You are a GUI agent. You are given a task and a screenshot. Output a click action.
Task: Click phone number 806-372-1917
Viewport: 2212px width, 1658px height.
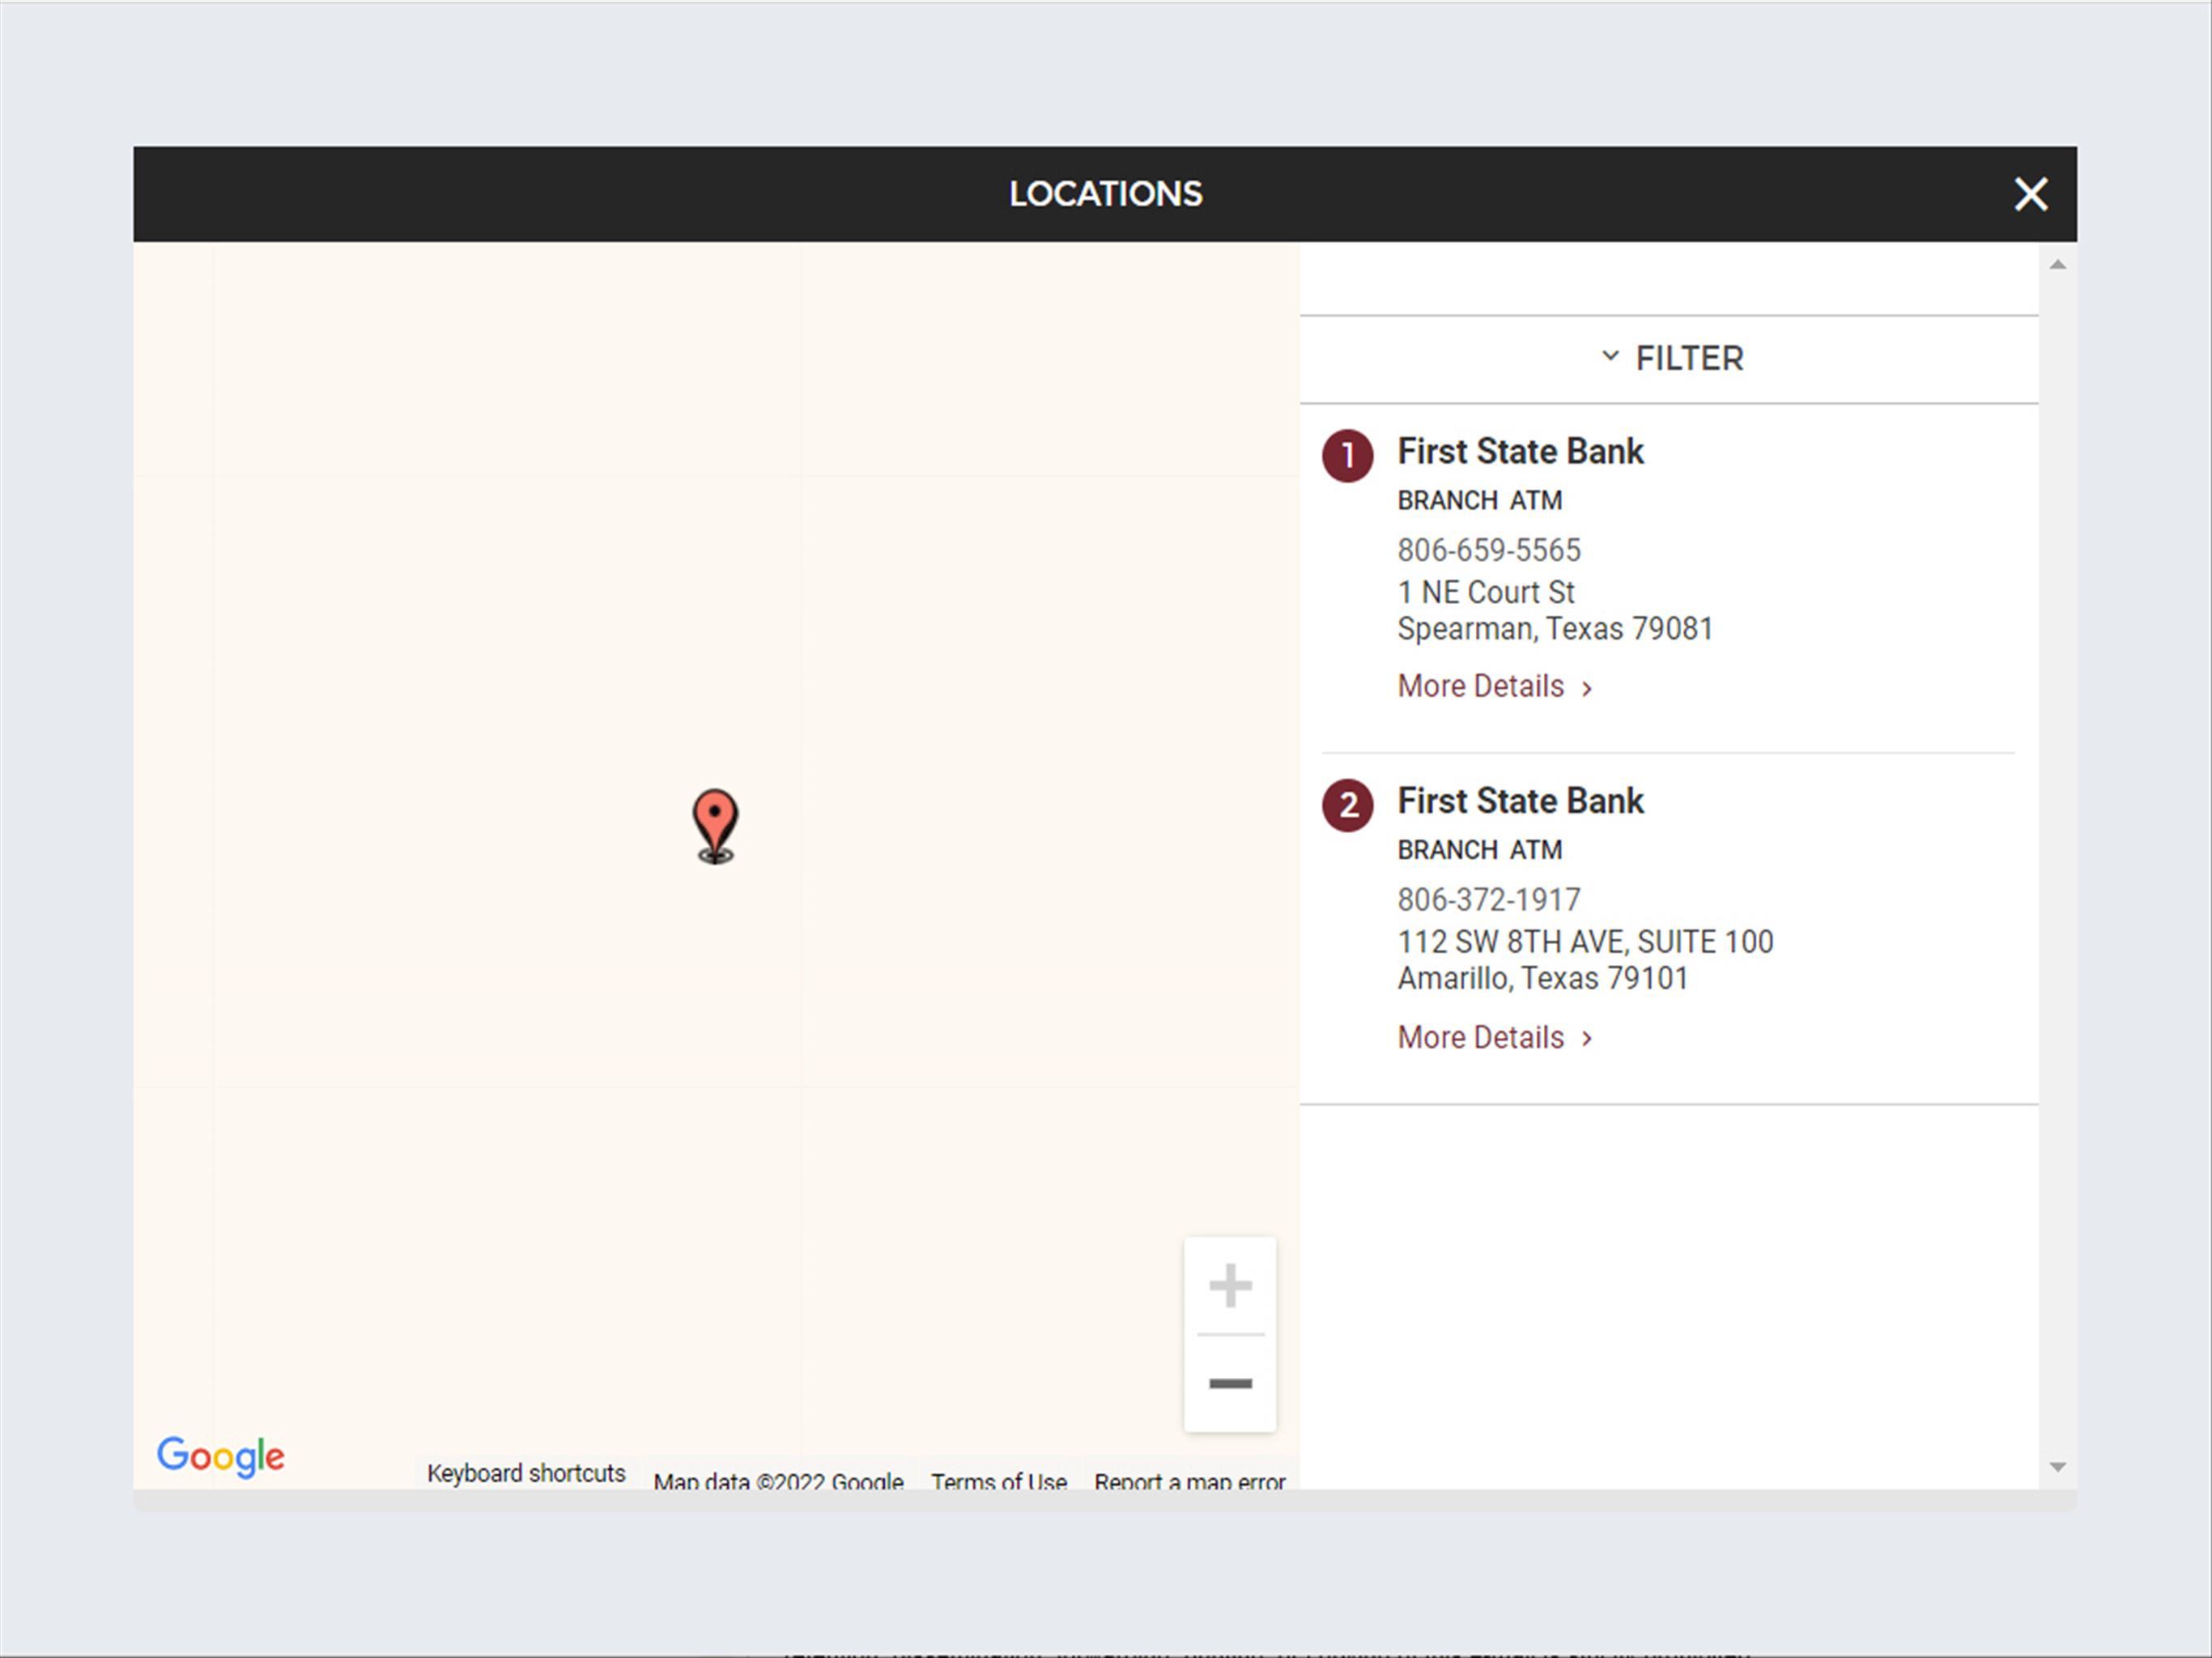(1489, 900)
